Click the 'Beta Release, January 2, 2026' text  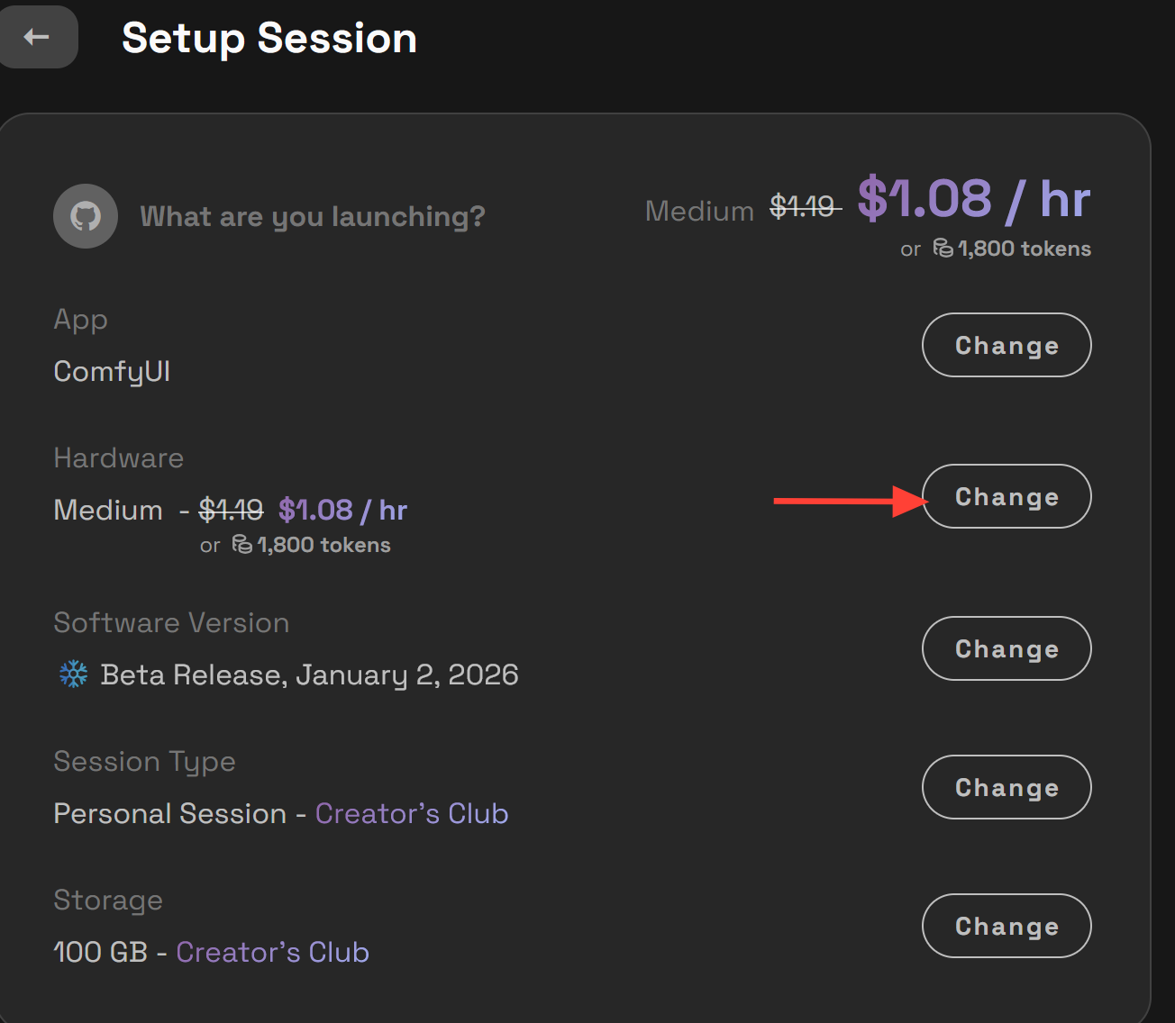(x=309, y=674)
